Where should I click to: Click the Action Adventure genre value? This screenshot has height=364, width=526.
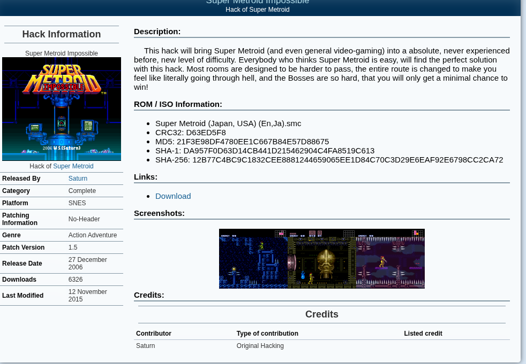(93, 235)
